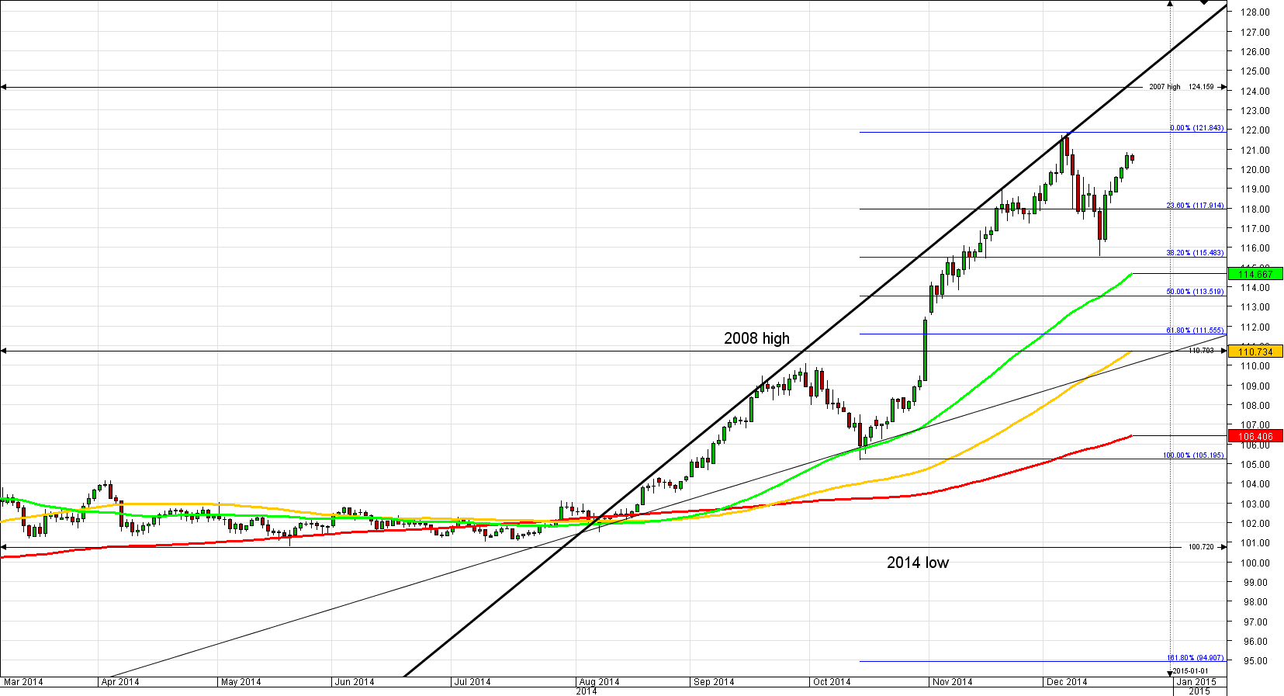This screenshot has width=1284, height=696.
Task: Click the left arrowhead of the 2008 high line
Action: 3,351
